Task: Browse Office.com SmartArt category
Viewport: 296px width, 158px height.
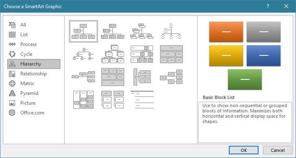Action: 34,113
